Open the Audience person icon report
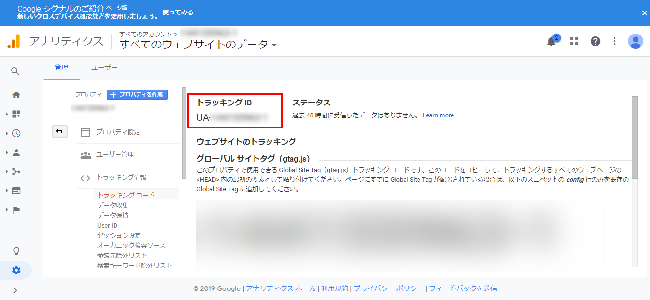The height and width of the screenshot is (300, 650). [16, 152]
